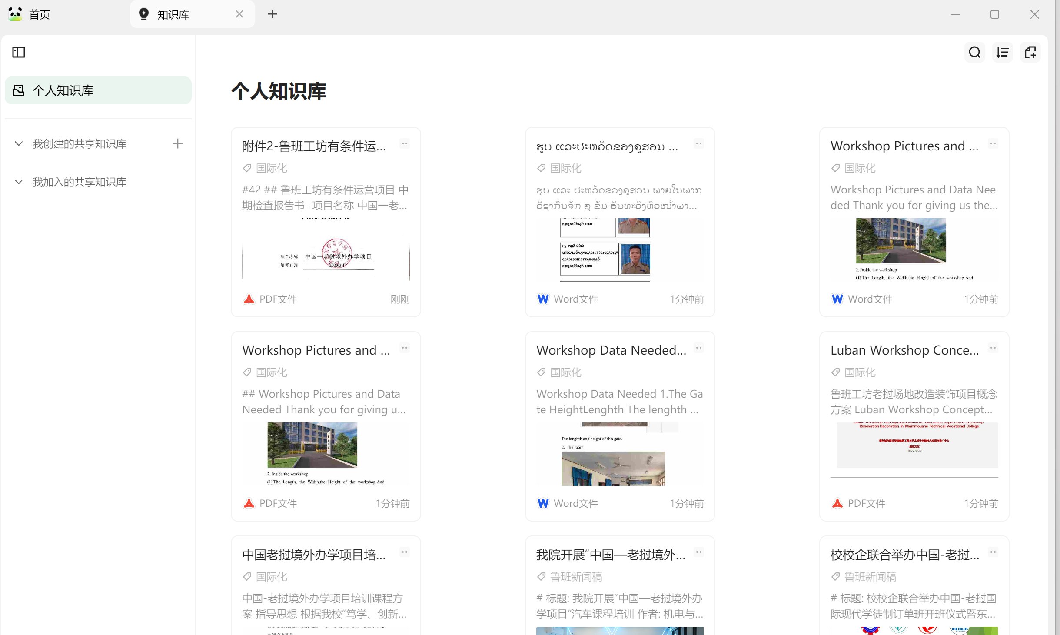
Task: Open the 中国老挝境外办学项目培训 card title
Action: tap(313, 555)
